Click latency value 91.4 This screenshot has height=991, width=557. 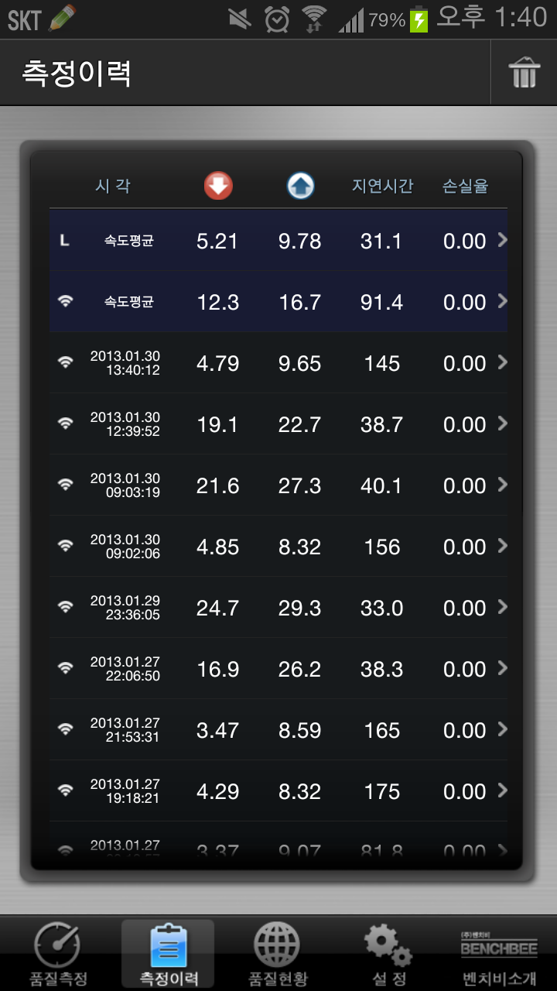pyautogui.click(x=382, y=303)
